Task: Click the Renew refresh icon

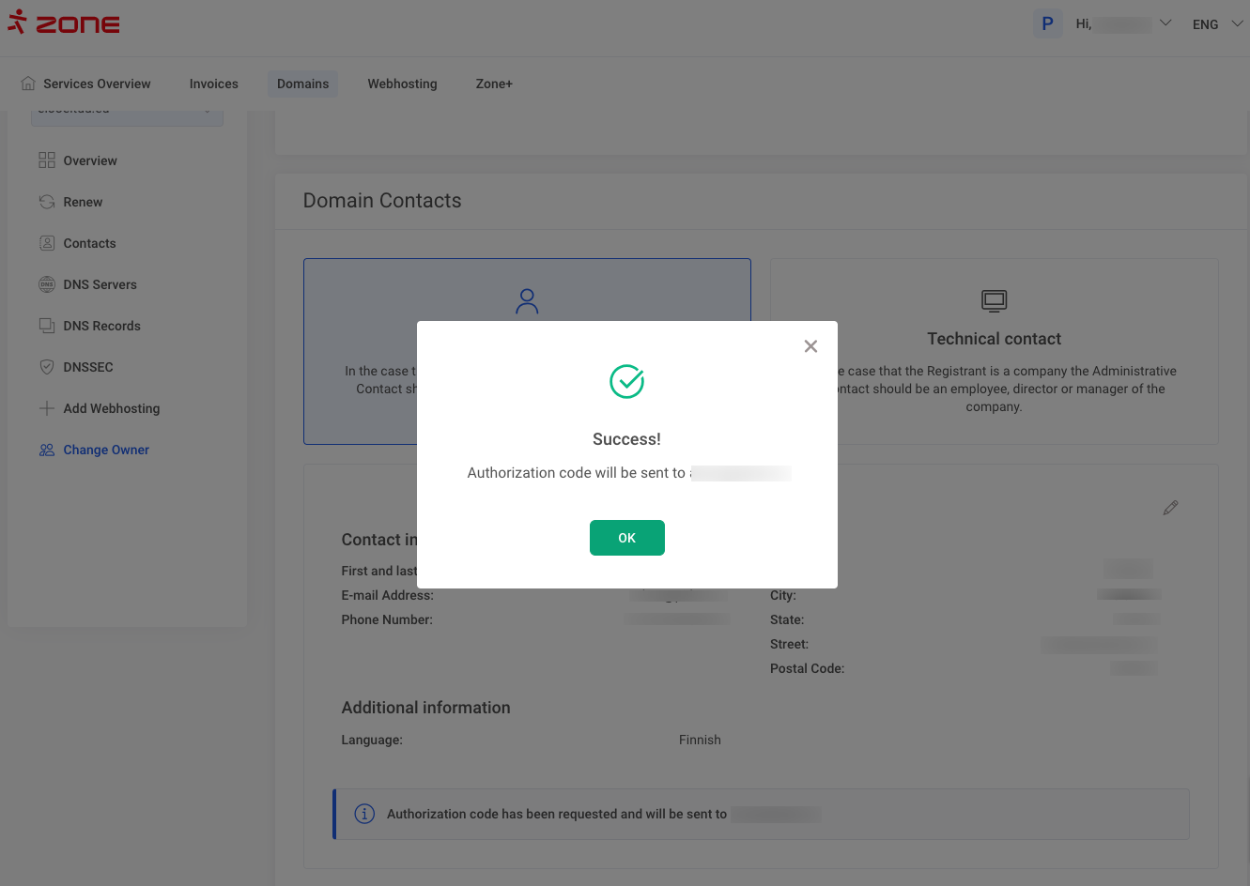Action: pos(47,202)
